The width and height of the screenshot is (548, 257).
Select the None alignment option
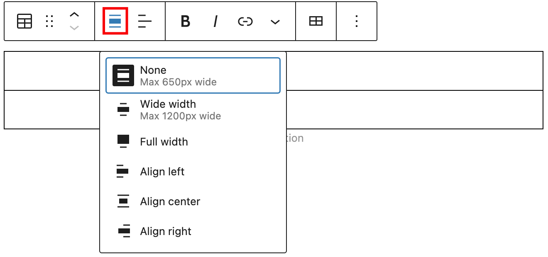tap(193, 75)
